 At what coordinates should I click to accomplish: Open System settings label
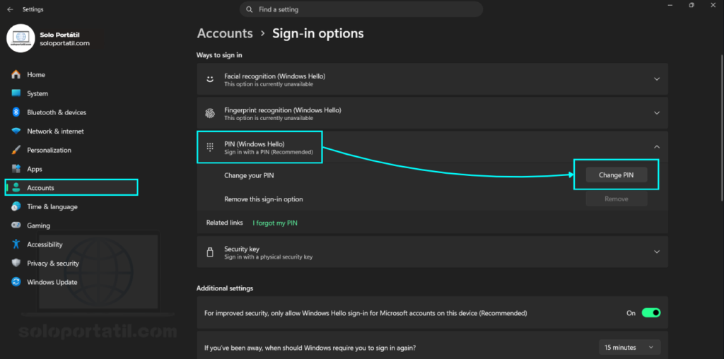coord(37,93)
